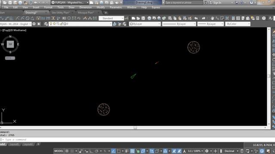Screen dimensions: 275x154
Task: Click the Redo arrow in Standard toolbar
Action: pos(203,18)
